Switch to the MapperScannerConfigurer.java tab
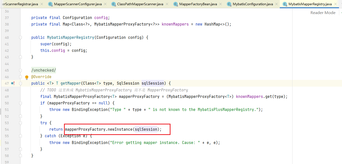The width and height of the screenshot is (342, 164). [x=78, y=4]
